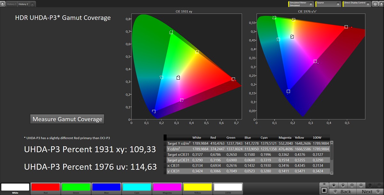Click the continuous read infinity icon

click(360, 185)
